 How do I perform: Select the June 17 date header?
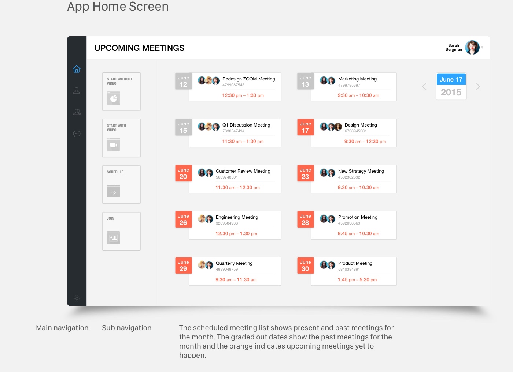tap(451, 79)
